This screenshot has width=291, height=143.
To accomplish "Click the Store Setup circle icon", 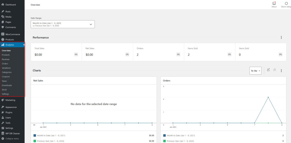I will point(286,3).
